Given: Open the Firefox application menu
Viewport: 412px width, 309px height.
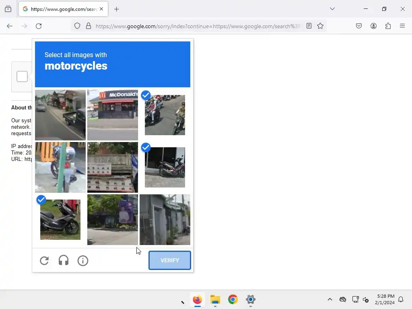Looking at the screenshot, I should click(402, 26).
